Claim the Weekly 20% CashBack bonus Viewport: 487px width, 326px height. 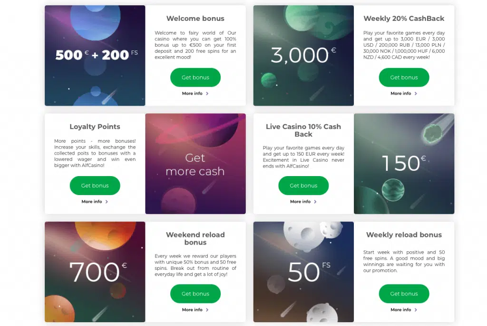(x=404, y=78)
